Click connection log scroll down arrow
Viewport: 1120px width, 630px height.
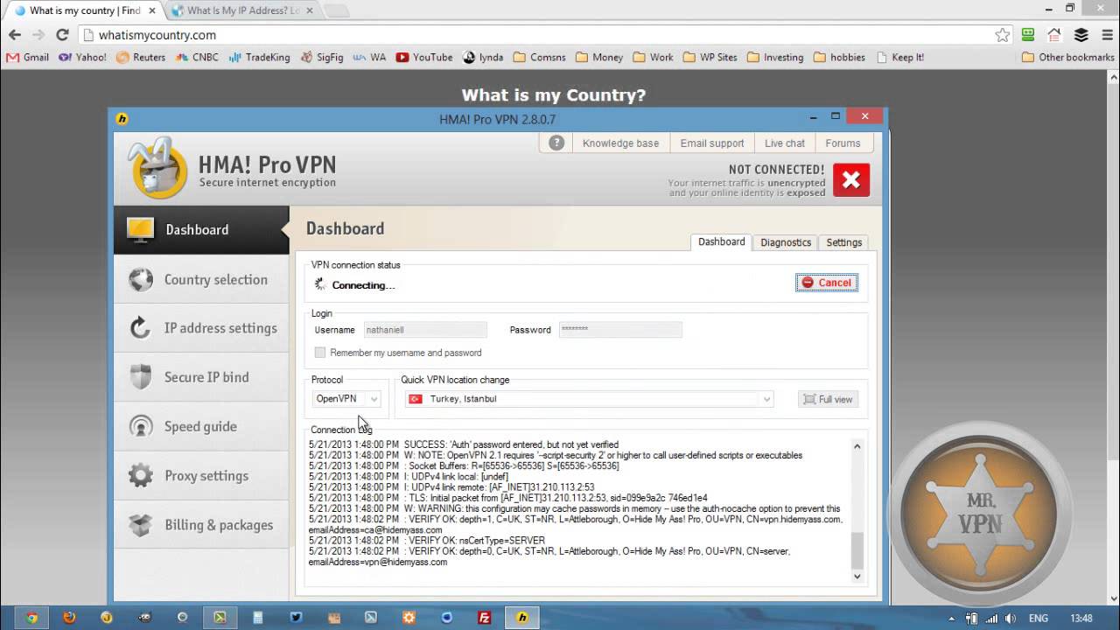tap(857, 576)
